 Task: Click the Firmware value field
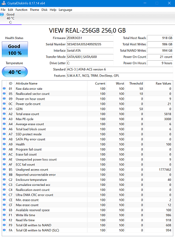pyautogui.click(x=90, y=38)
